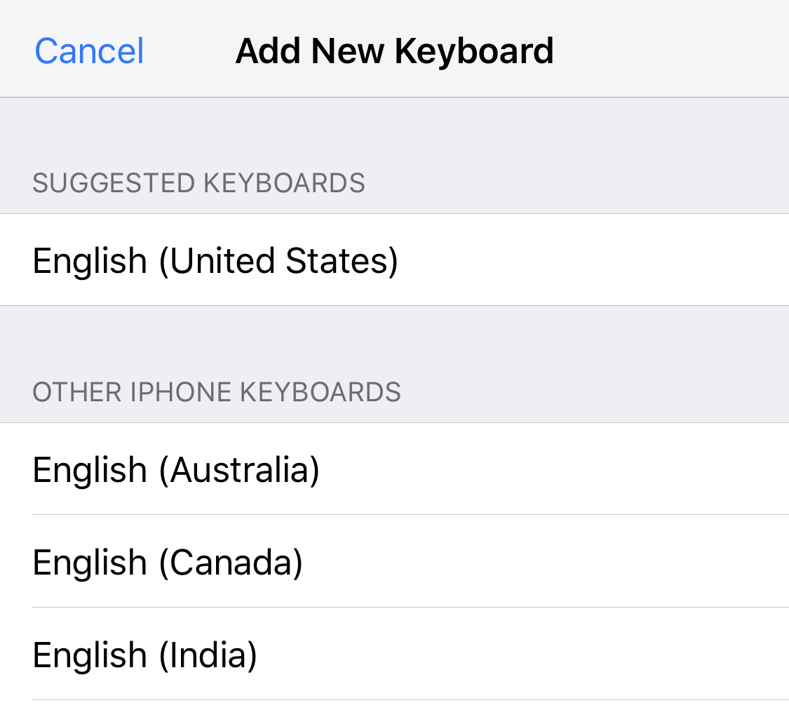Tap the Cancel button
This screenshot has height=710, width=789.
tap(89, 51)
